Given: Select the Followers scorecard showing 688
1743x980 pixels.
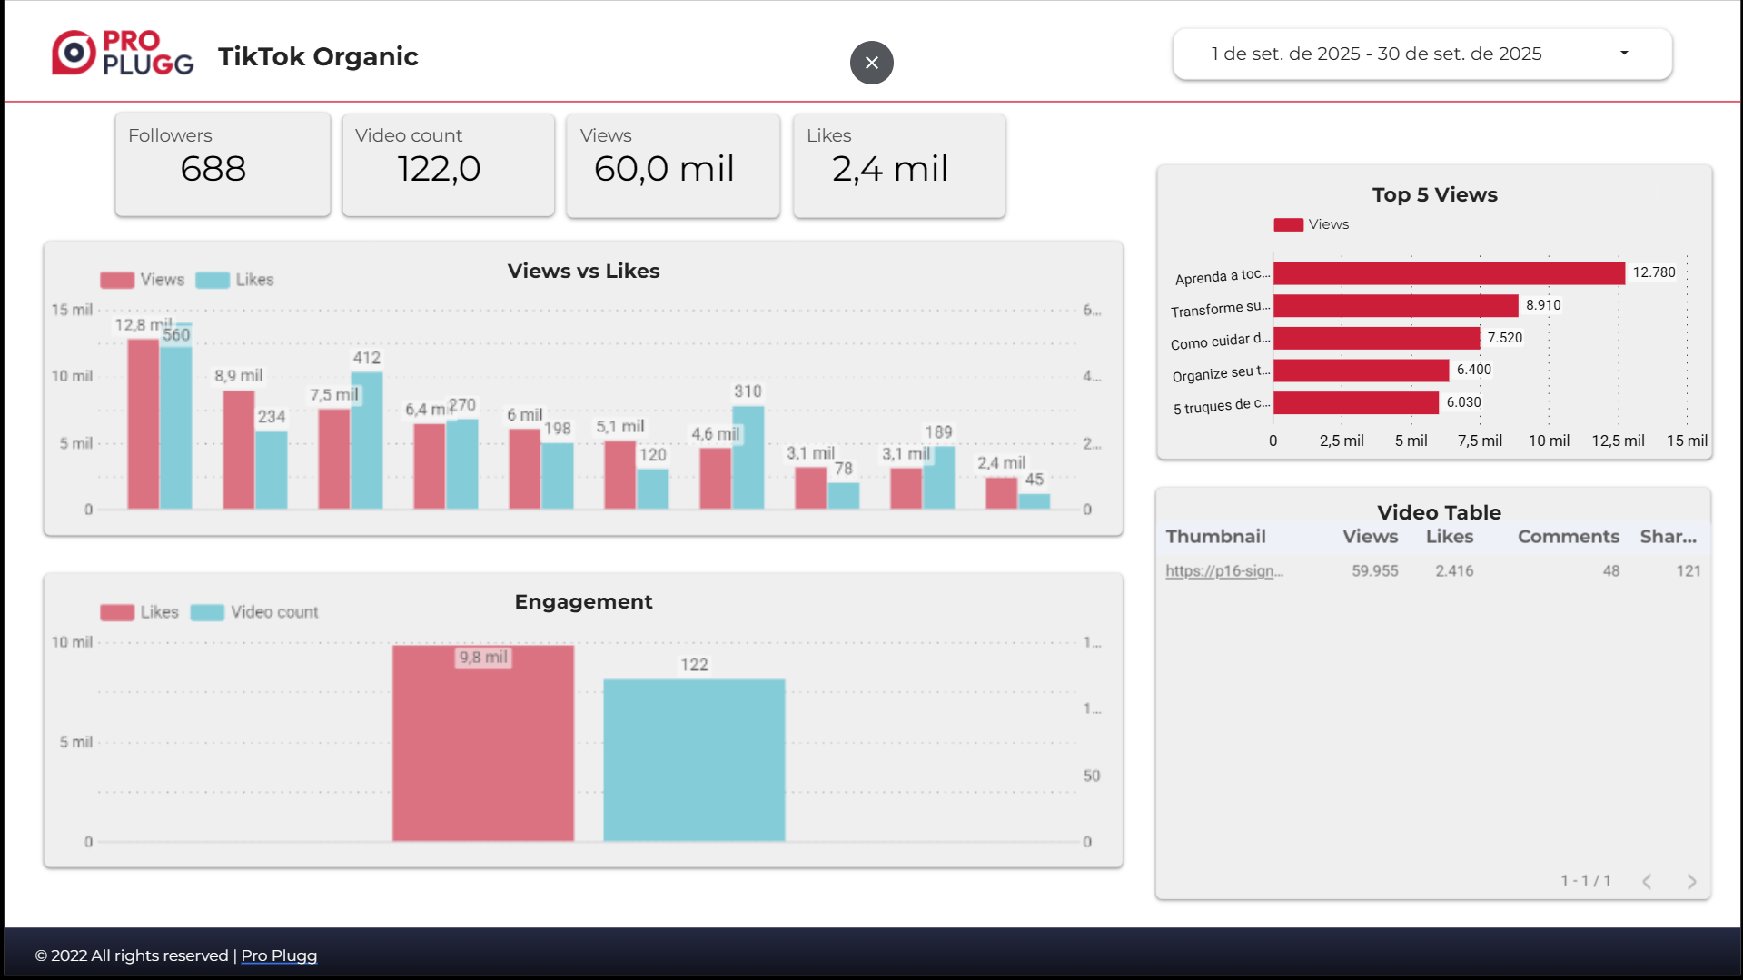Looking at the screenshot, I should tap(223, 164).
